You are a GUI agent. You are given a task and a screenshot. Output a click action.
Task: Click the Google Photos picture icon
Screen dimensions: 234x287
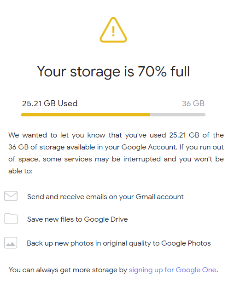11,243
